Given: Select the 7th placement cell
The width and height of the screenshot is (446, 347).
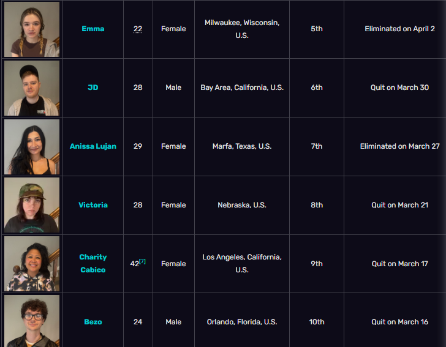Looking at the screenshot, I should [x=317, y=146].
